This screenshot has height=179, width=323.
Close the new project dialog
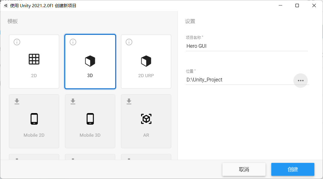click(x=314, y=5)
